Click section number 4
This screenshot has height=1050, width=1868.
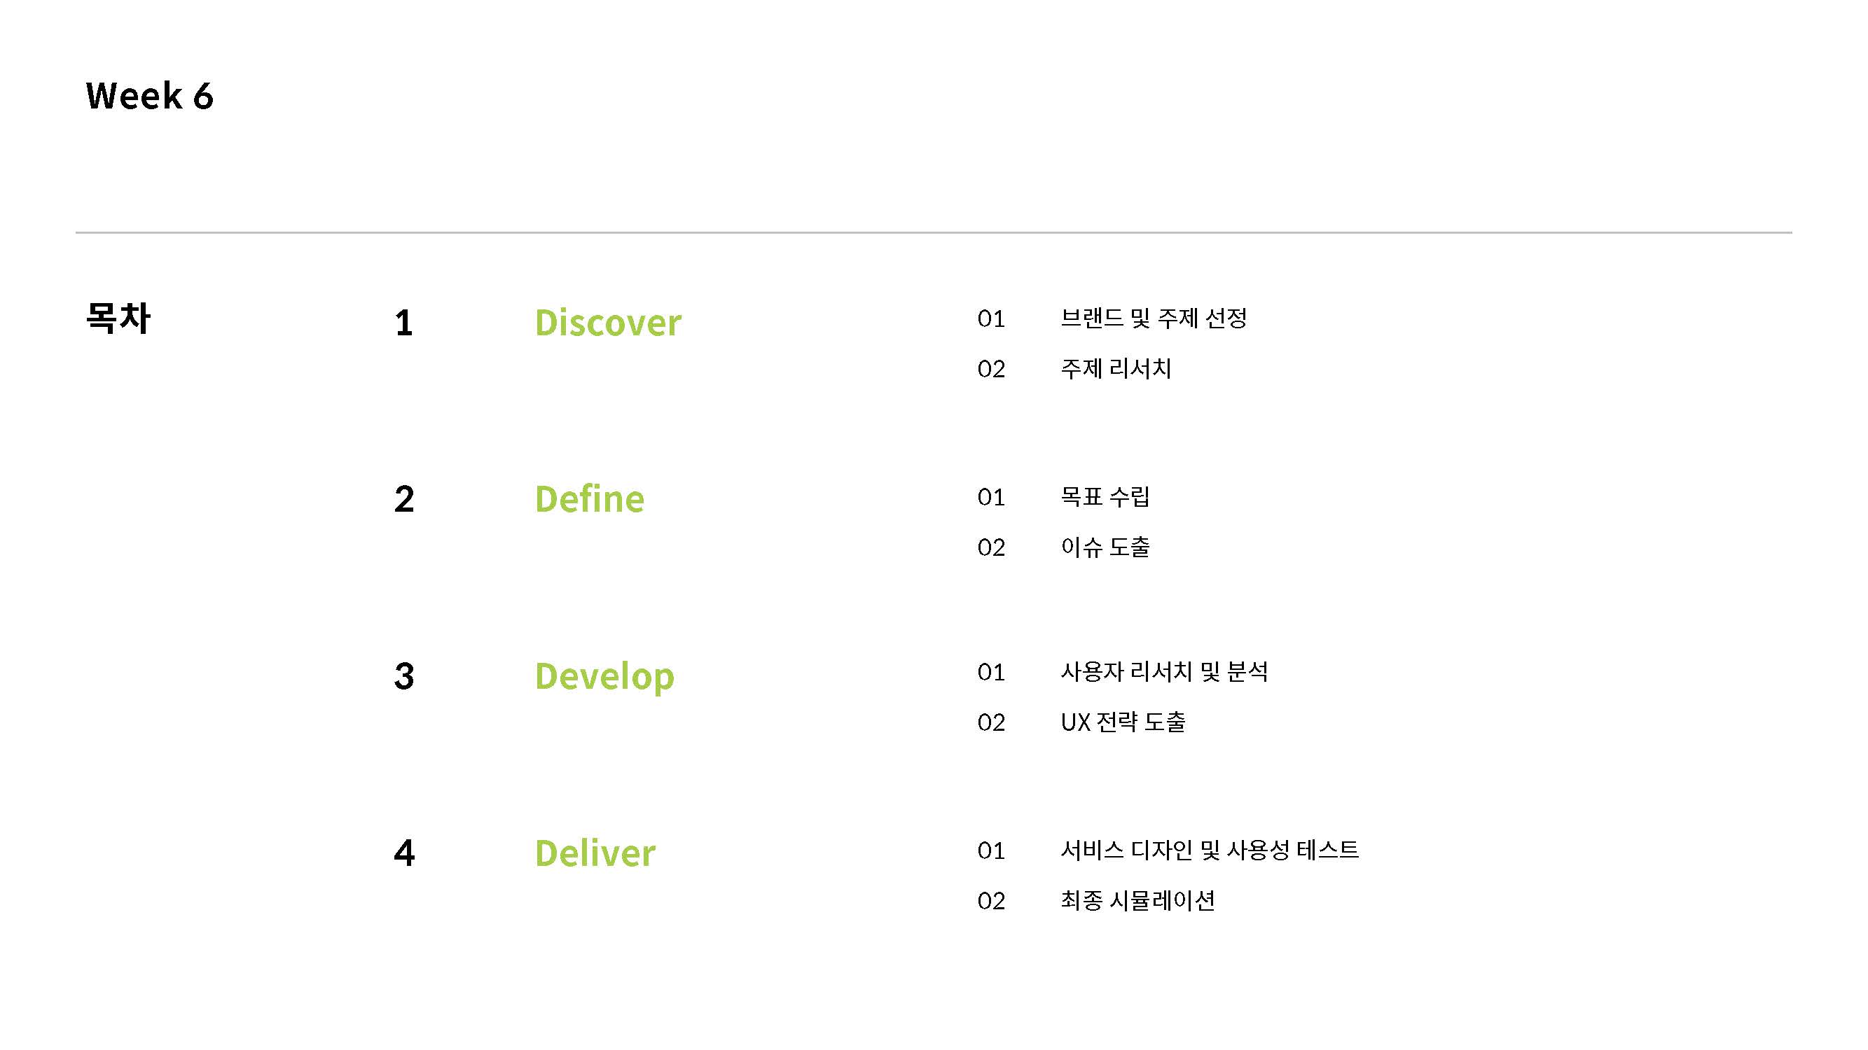[x=404, y=853]
